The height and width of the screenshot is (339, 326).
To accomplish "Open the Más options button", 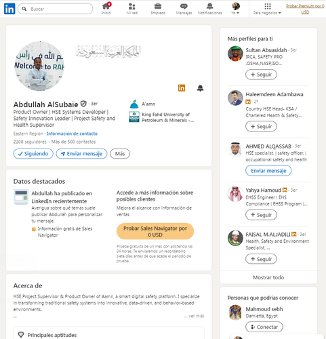I will 120,154.
